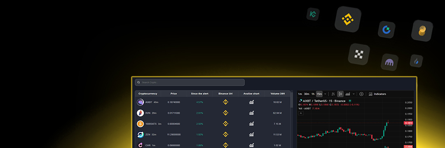Click the floating KuCoin logo tile
The width and height of the screenshot is (445, 148).
(x=313, y=14)
